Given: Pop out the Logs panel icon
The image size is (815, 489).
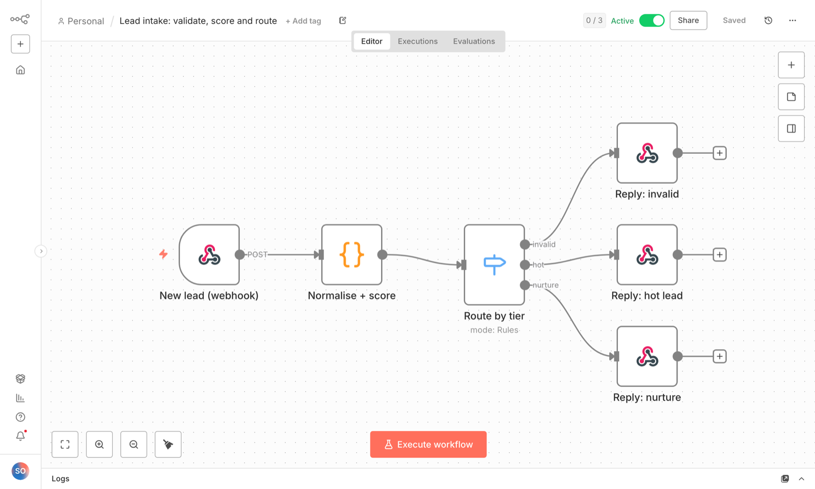Looking at the screenshot, I should coord(785,479).
